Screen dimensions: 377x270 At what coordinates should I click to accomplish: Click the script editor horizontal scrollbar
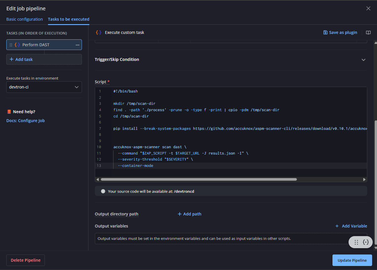pyautogui.click(x=199, y=180)
